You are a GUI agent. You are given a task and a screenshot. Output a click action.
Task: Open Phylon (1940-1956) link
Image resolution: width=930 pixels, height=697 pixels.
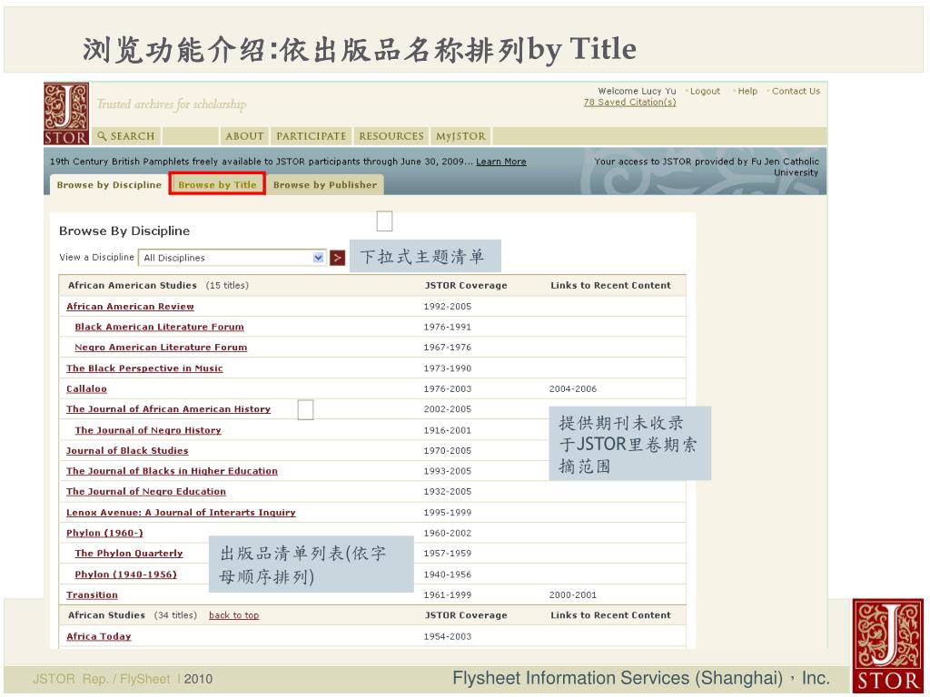[125, 574]
